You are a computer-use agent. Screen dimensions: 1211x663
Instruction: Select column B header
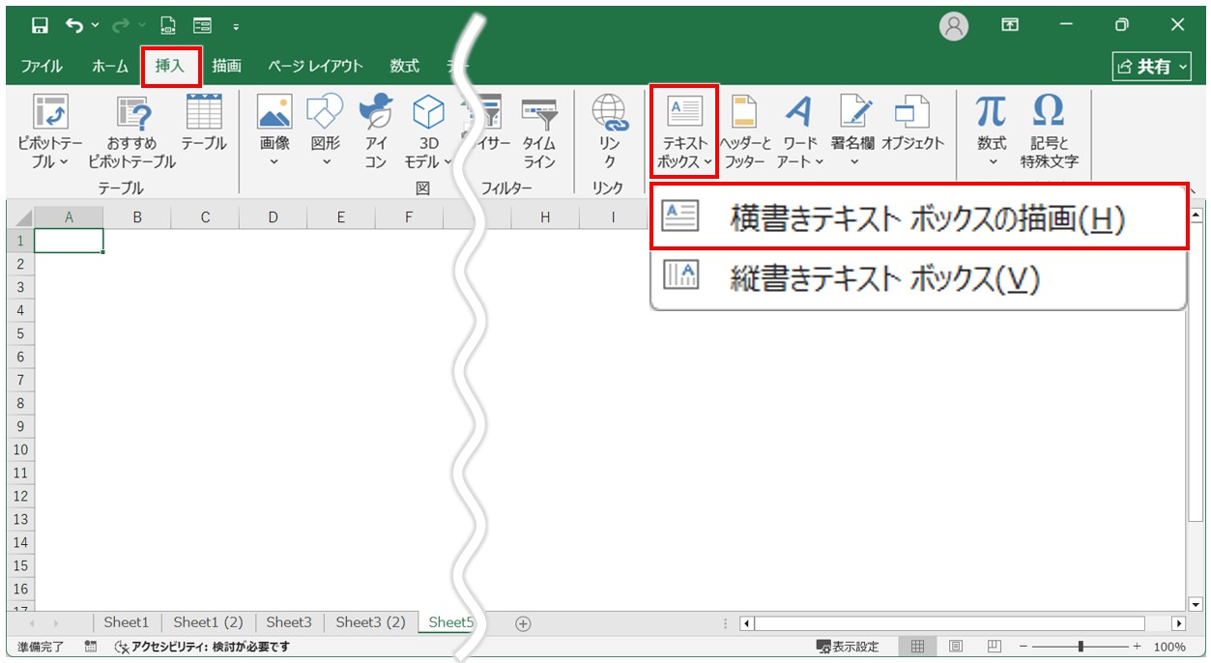[x=137, y=217]
